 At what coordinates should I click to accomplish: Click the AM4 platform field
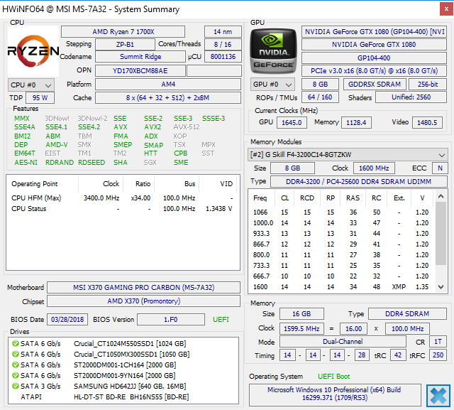168,85
